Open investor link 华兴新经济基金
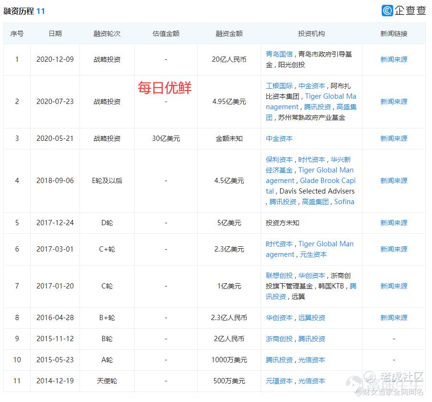Image resolution: width=432 pixels, height=402 pixels. (x=308, y=165)
